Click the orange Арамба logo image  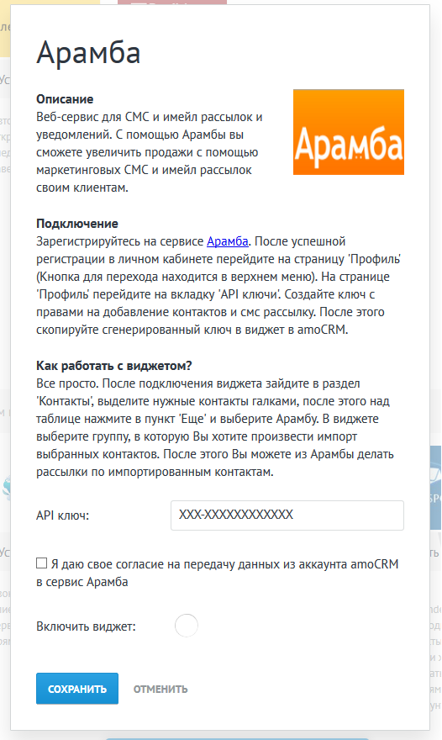pos(348,132)
